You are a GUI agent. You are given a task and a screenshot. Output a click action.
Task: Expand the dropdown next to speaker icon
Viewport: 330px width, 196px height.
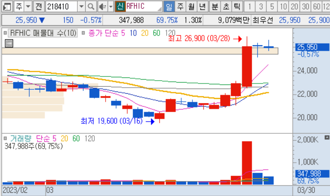[x=111, y=7]
